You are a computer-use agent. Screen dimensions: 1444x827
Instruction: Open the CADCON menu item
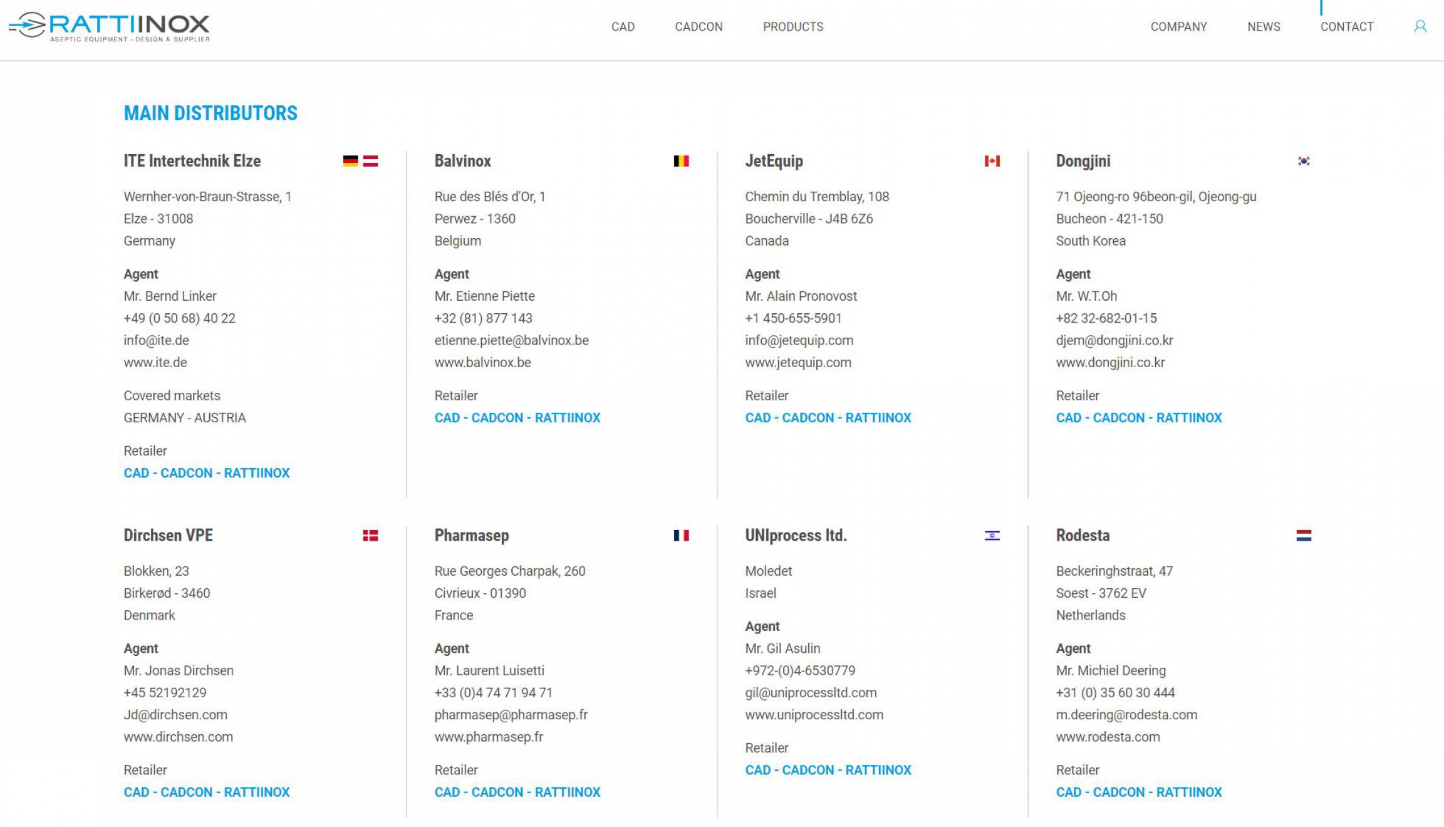pos(699,27)
